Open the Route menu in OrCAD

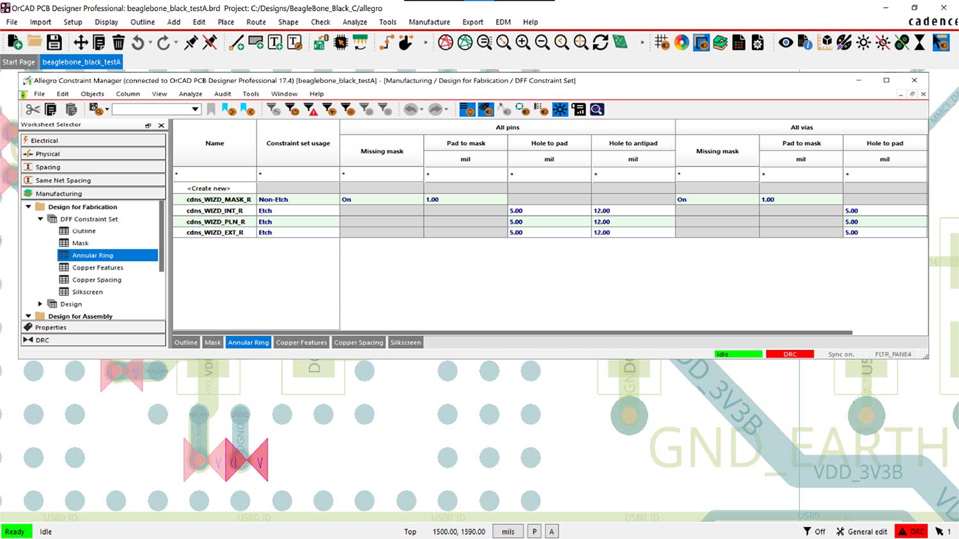click(256, 22)
